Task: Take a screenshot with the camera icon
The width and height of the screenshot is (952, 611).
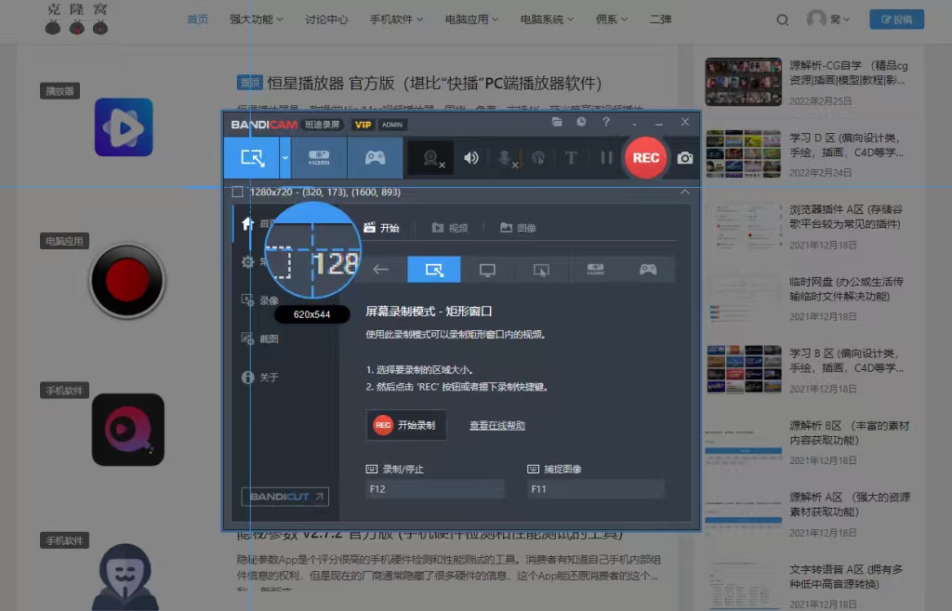Action: point(685,158)
